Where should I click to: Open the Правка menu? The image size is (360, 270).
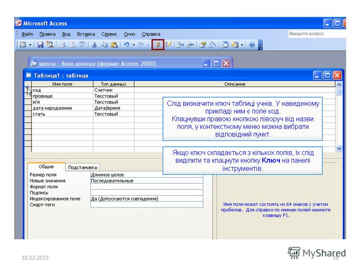coord(48,34)
